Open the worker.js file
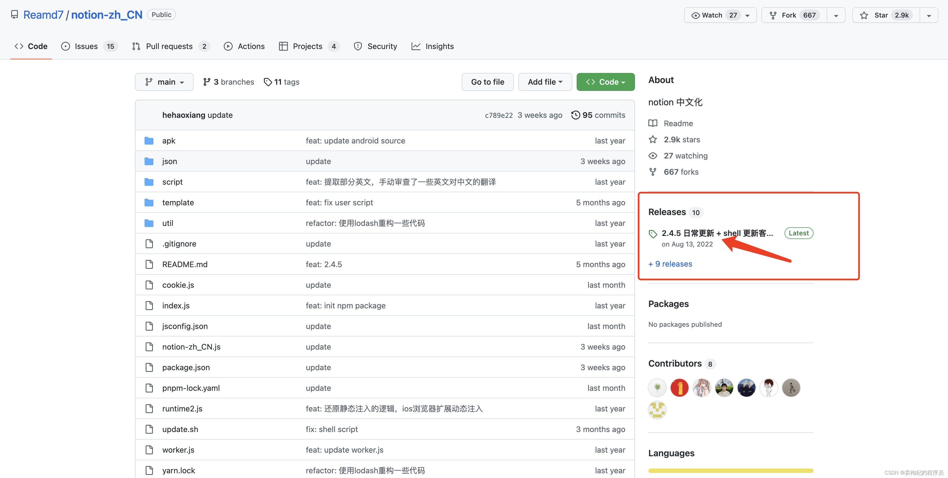The width and height of the screenshot is (948, 478). [x=178, y=450]
